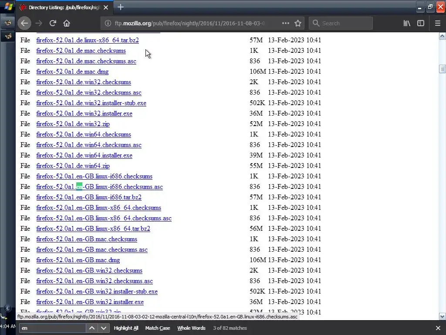Show site information icon in address bar
Screen dimensions: 446x335
[108, 23]
